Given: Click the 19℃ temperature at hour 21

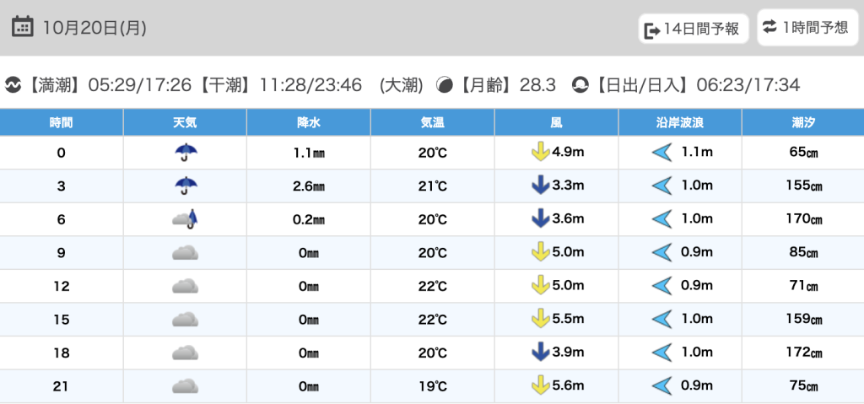Looking at the screenshot, I should 433,386.
